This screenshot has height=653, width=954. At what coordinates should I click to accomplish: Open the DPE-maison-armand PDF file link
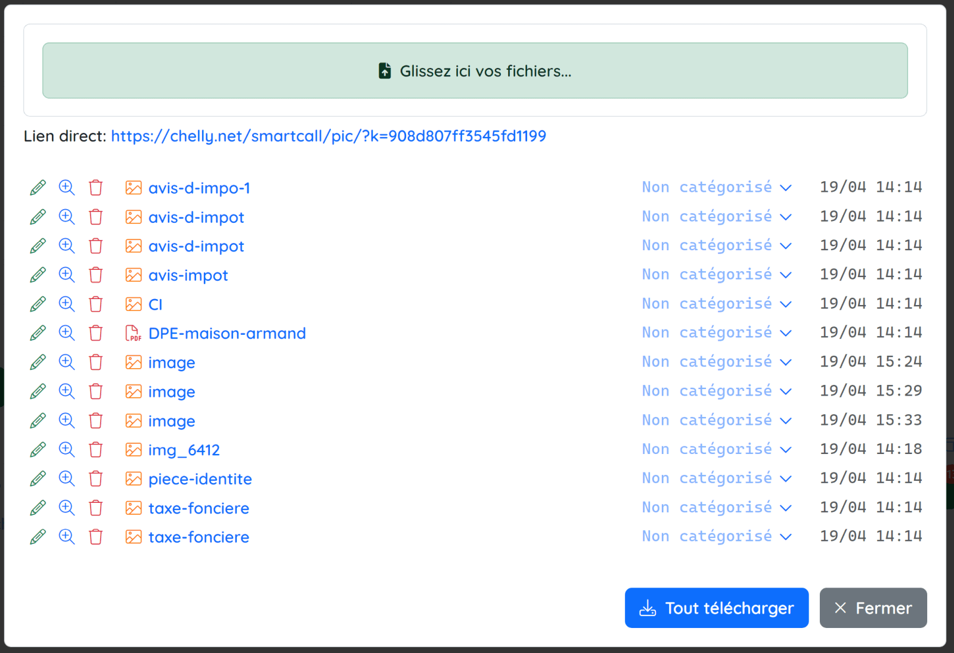[227, 334]
